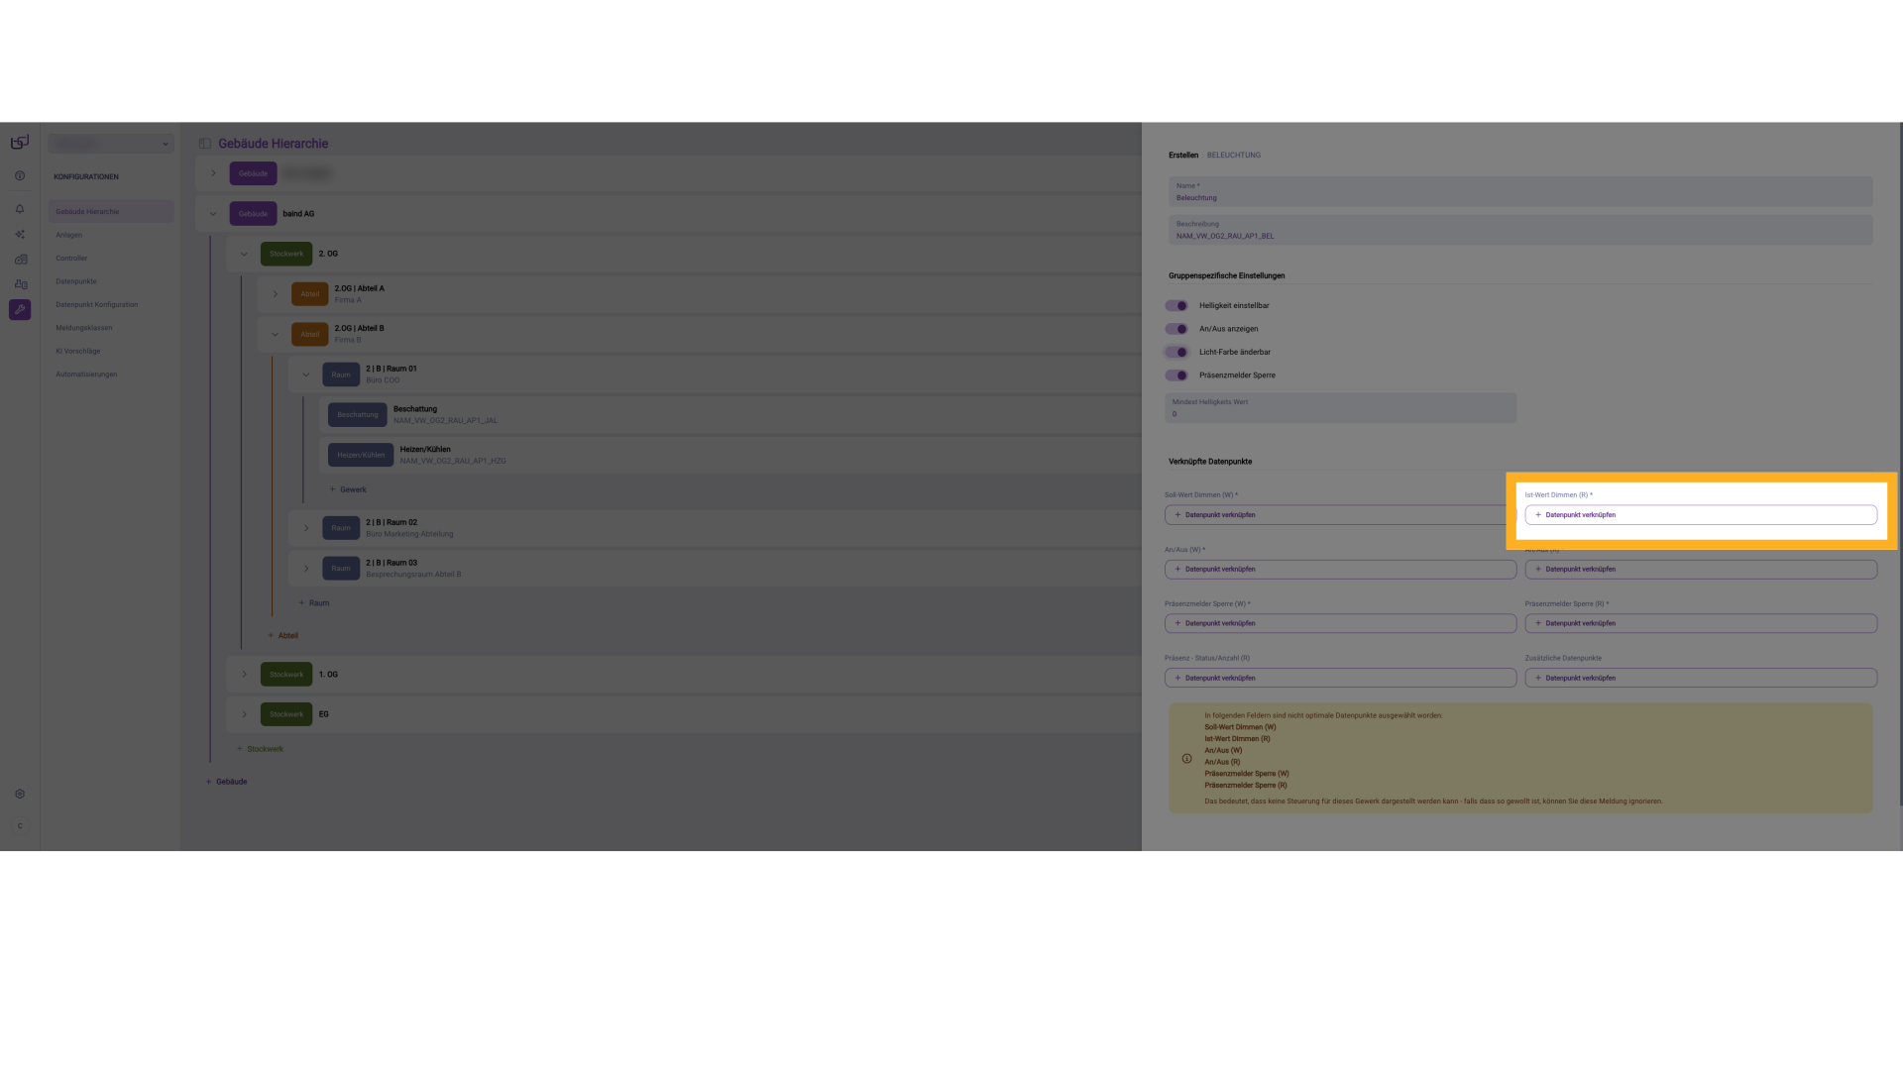This screenshot has width=1903, height=1070.
Task: Open settings gear icon at sidebar bottom
Action: point(20,795)
